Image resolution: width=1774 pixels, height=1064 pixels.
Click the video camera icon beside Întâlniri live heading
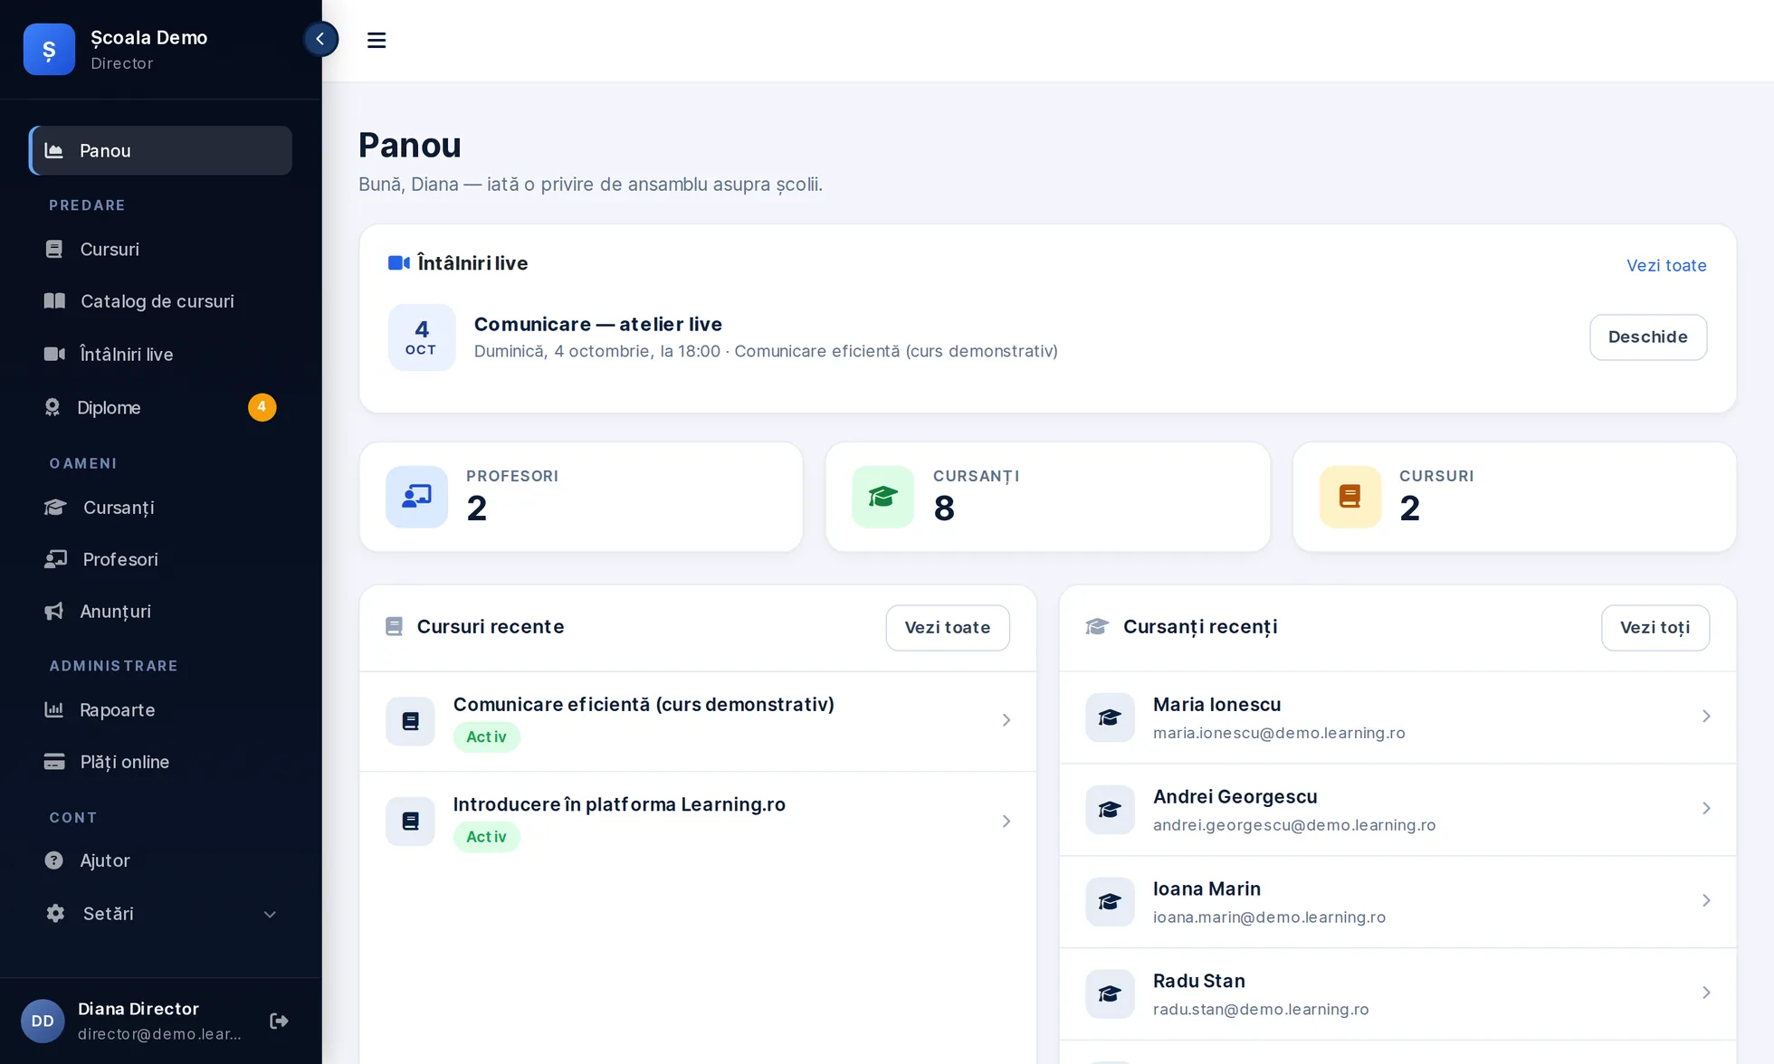point(398,263)
